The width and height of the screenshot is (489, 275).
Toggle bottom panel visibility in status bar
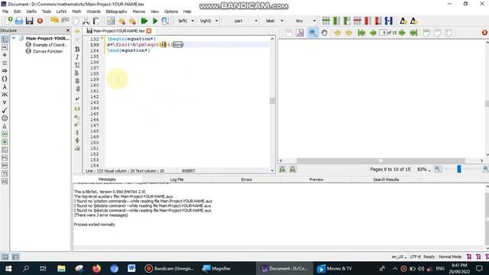pyautogui.click(x=15, y=257)
